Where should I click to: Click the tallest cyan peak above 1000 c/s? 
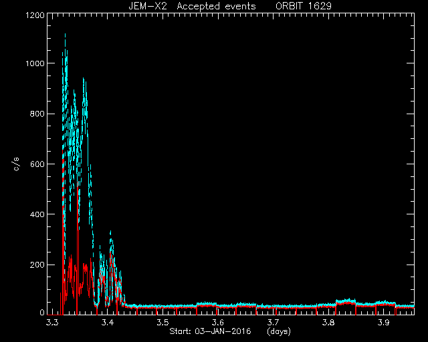pyautogui.click(x=65, y=35)
